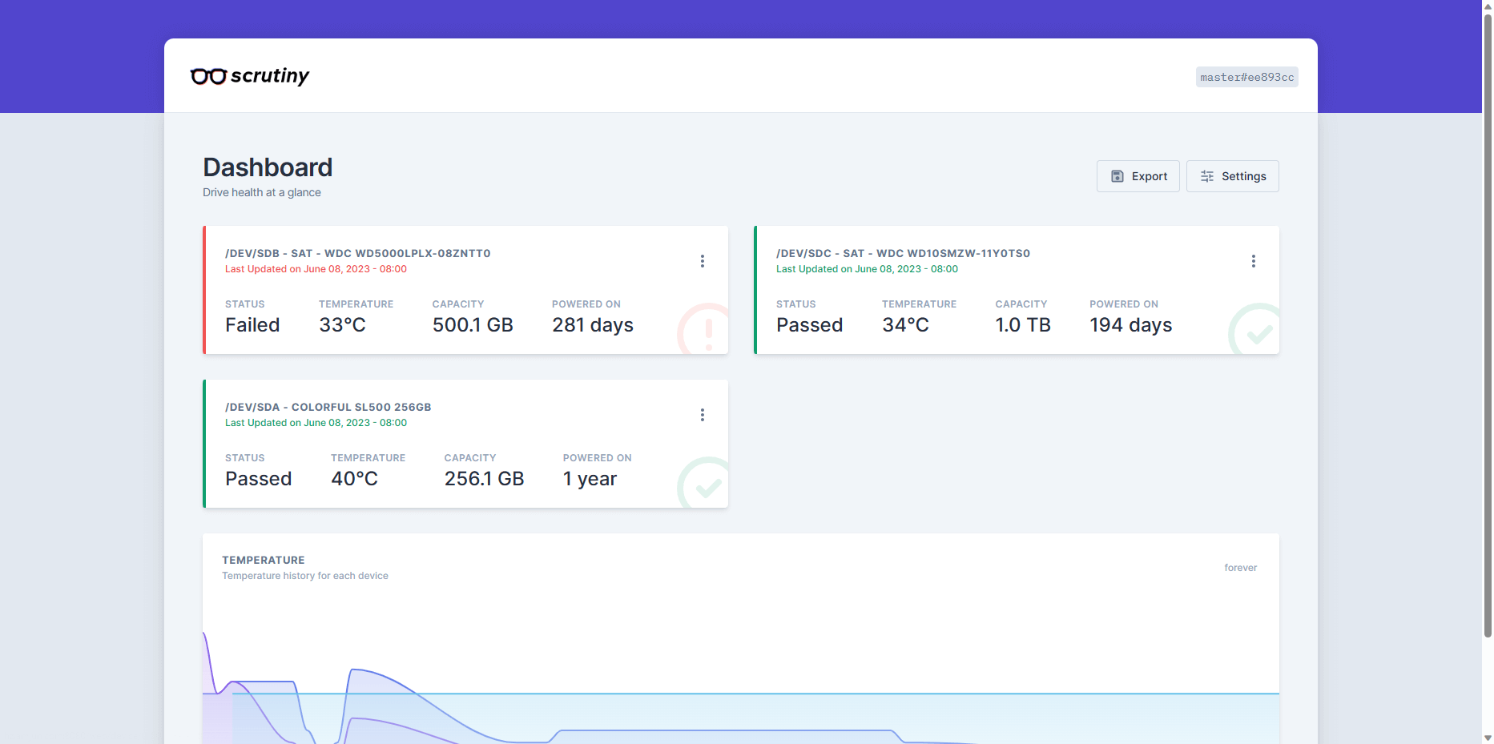The image size is (1494, 744).
Task: Open the three-dot menu for /dev/sdb drive
Action: click(702, 261)
